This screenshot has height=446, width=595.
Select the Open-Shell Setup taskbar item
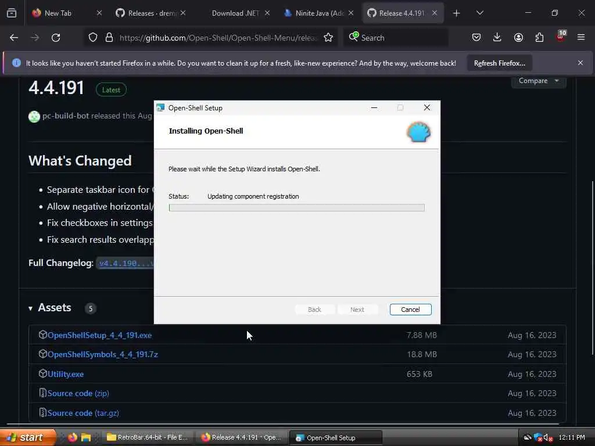[x=336, y=437]
